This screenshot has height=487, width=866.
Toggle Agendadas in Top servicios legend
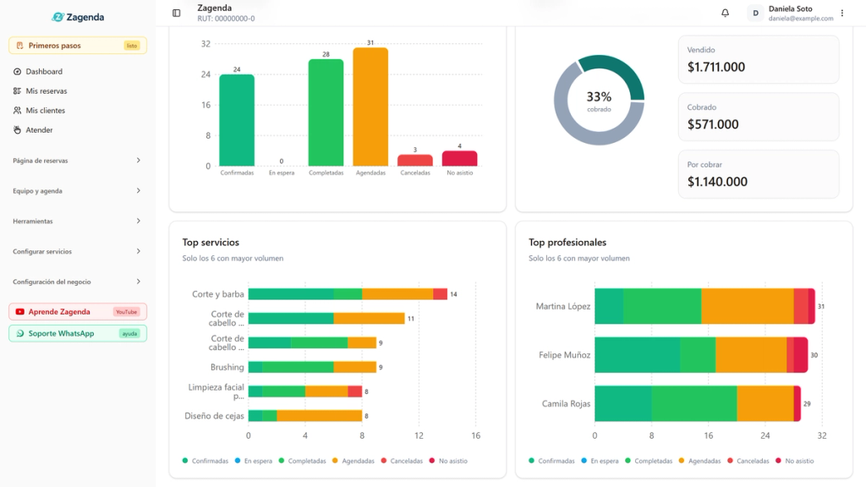click(354, 461)
